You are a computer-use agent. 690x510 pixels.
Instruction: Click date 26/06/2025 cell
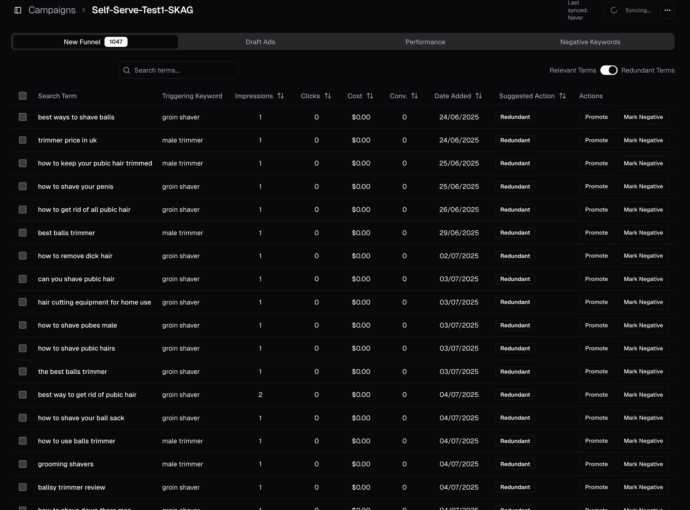(x=459, y=210)
